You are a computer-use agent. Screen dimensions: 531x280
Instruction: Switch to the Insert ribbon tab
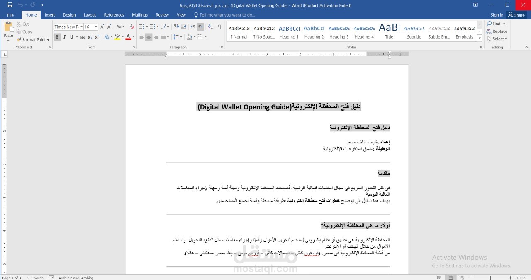(49, 15)
